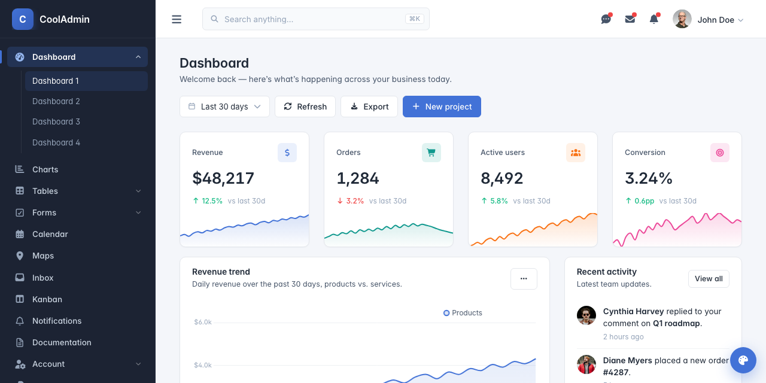Click the 0.6pp conversion change
Viewport: 766px width, 383px height.
(x=640, y=201)
